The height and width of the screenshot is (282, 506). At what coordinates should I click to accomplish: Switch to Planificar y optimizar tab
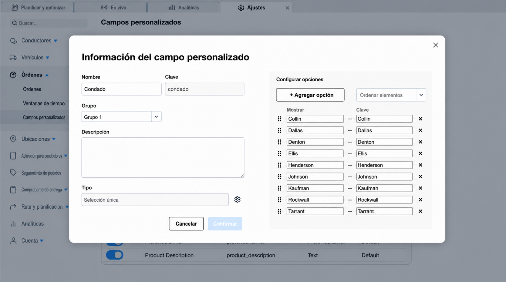(38, 8)
